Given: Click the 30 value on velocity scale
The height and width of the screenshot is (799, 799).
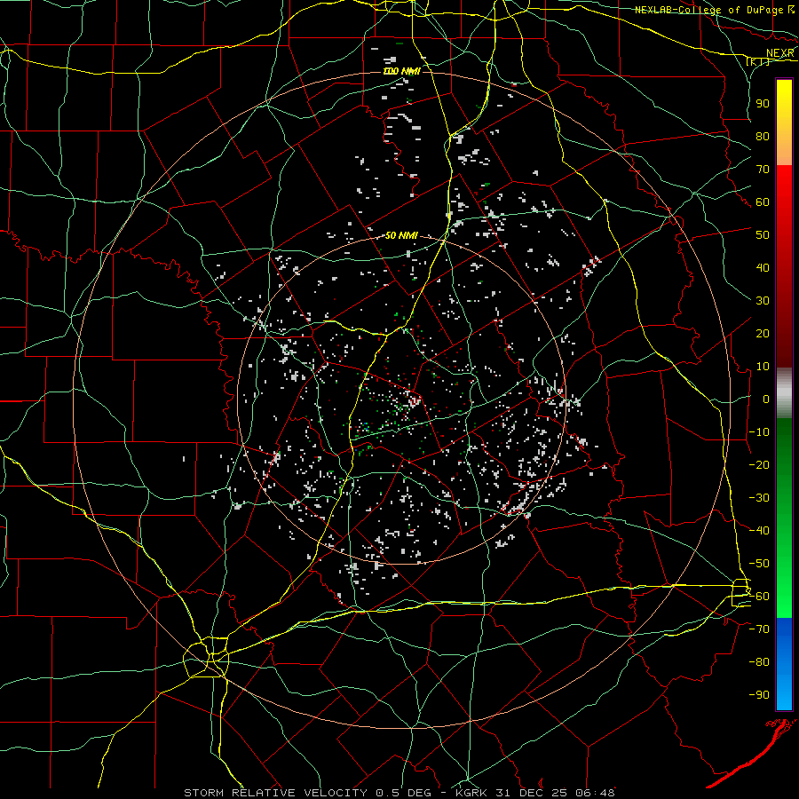Looking at the screenshot, I should [x=763, y=301].
